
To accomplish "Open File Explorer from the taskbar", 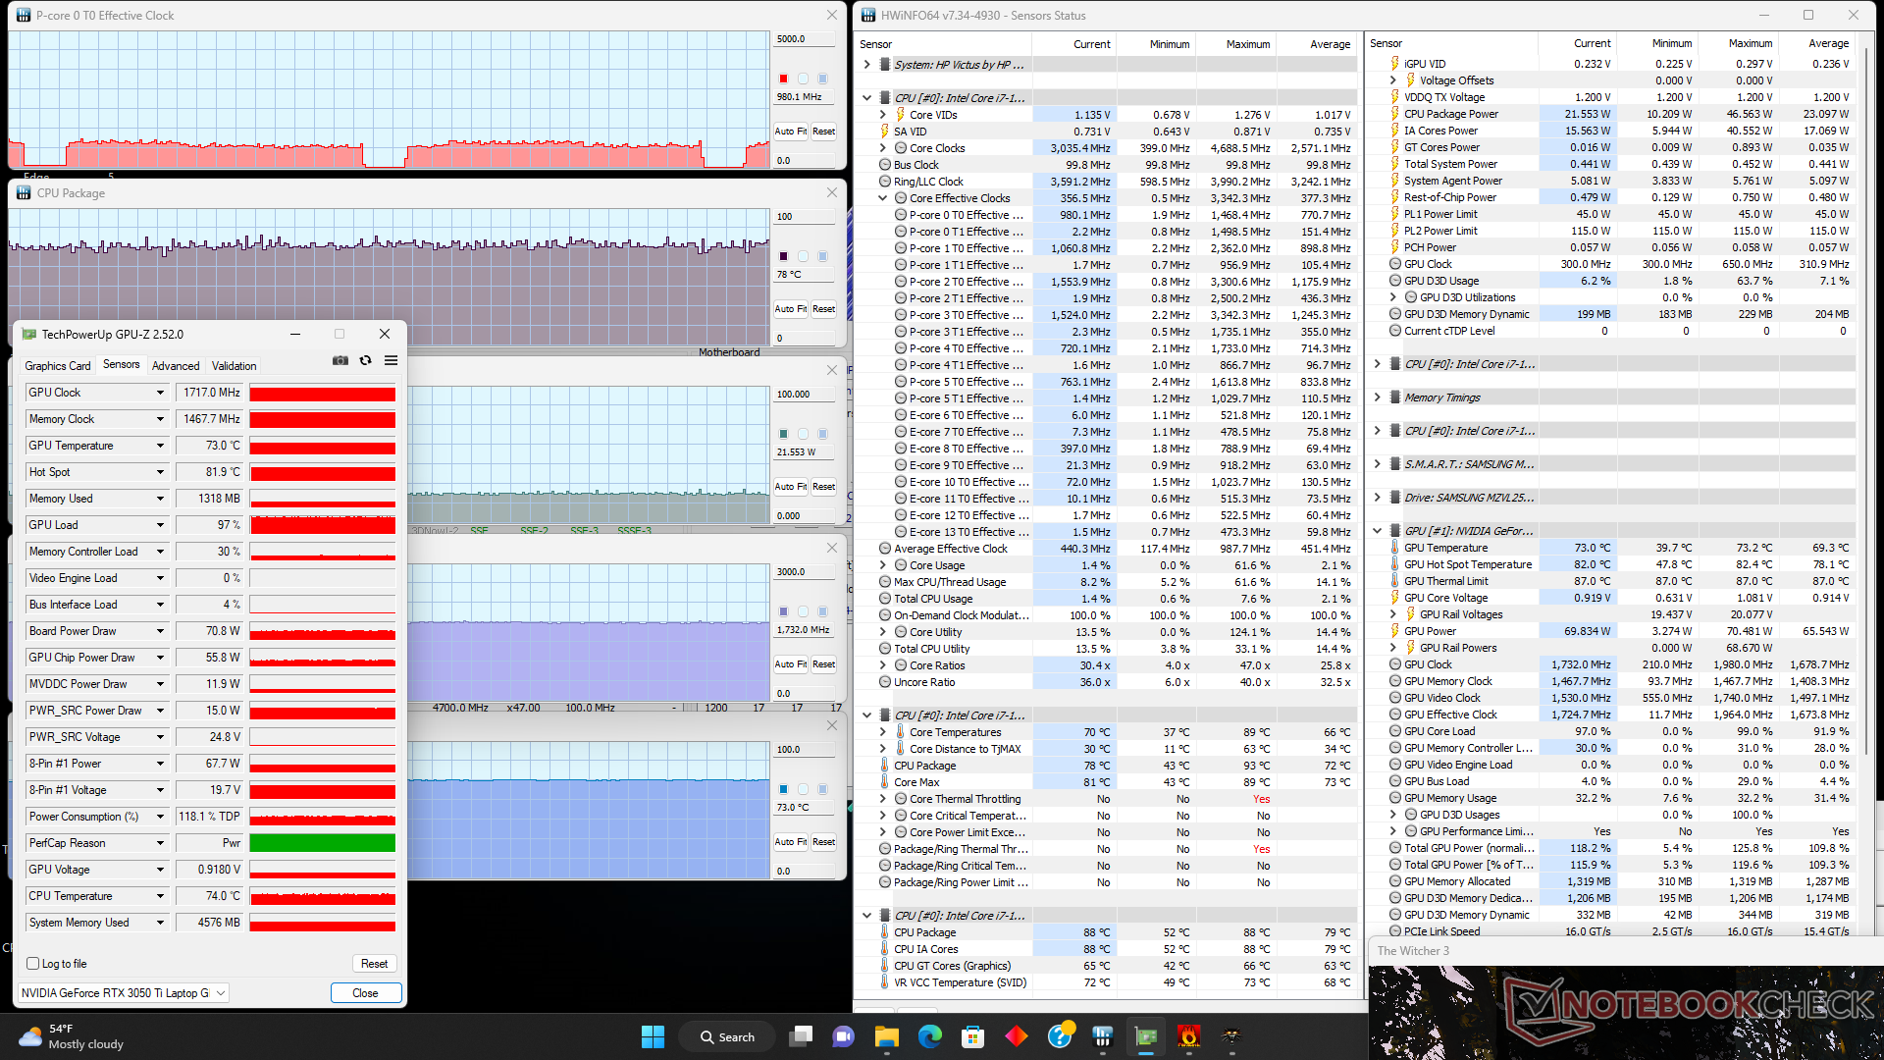I will pos(887,1036).
